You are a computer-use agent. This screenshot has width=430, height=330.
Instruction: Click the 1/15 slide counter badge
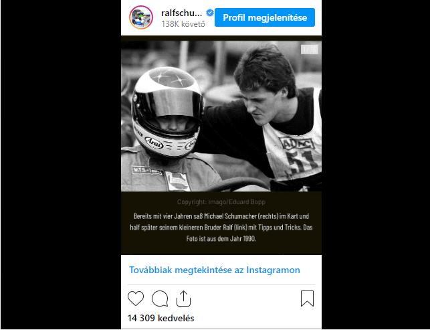coord(310,50)
